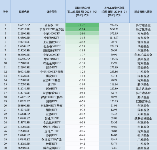The image size is (157, 150).
Task: Click the -0.41 net inflow cell
Action: pyautogui.click(x=82, y=148)
